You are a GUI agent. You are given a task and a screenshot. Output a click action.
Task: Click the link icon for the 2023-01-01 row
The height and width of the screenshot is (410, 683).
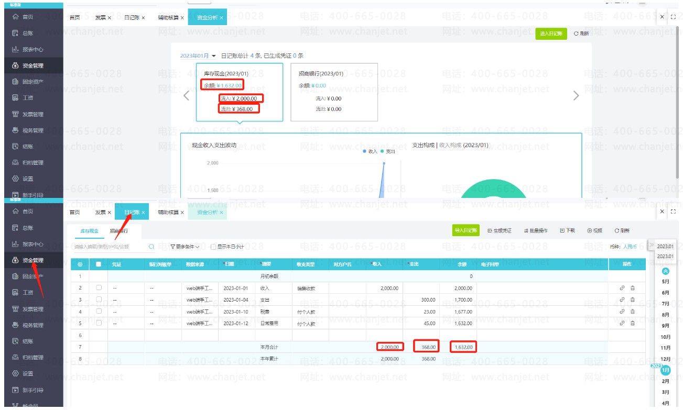[x=622, y=288]
